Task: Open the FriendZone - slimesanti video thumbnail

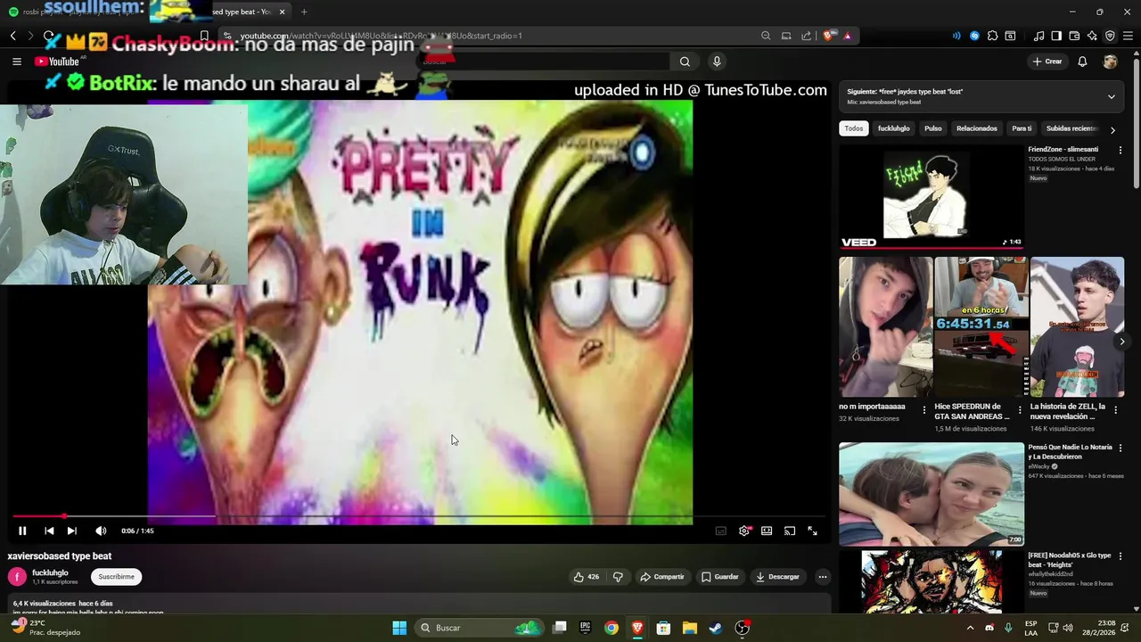Action: (932, 196)
